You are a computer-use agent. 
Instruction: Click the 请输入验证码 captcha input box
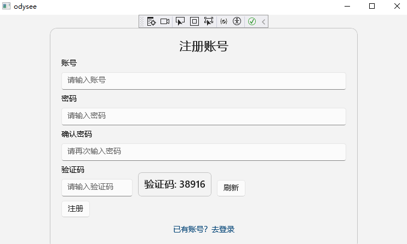[97, 187]
